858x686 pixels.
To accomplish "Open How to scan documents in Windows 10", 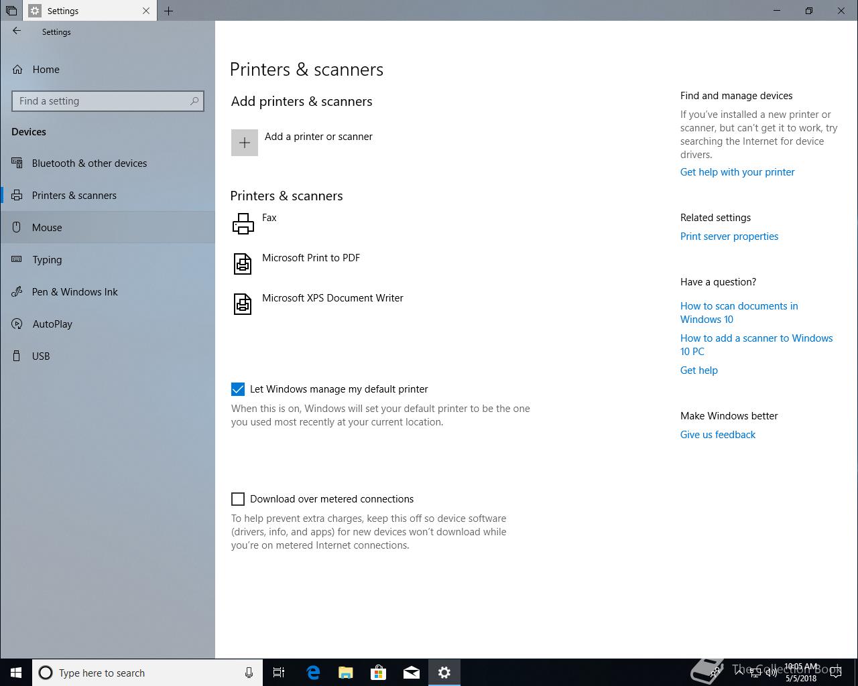I will point(739,313).
